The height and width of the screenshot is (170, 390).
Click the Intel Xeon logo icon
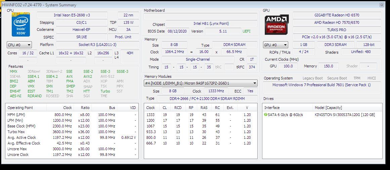click(21, 24)
